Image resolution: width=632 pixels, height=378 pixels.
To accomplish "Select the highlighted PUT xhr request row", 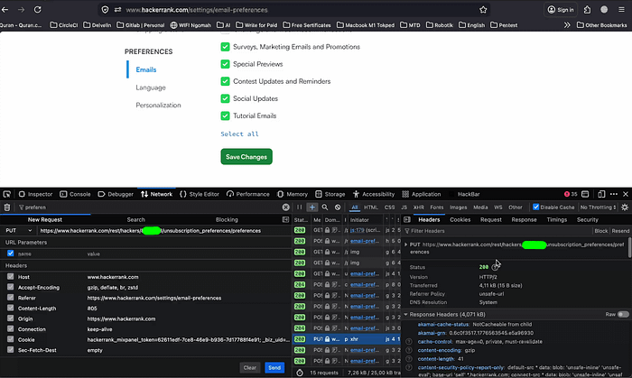I will pyautogui.click(x=347, y=339).
